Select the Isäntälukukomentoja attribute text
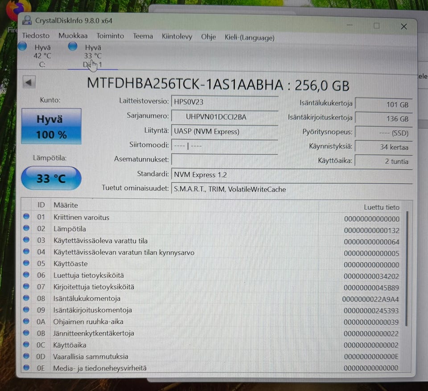The height and width of the screenshot is (391, 428). (x=87, y=298)
